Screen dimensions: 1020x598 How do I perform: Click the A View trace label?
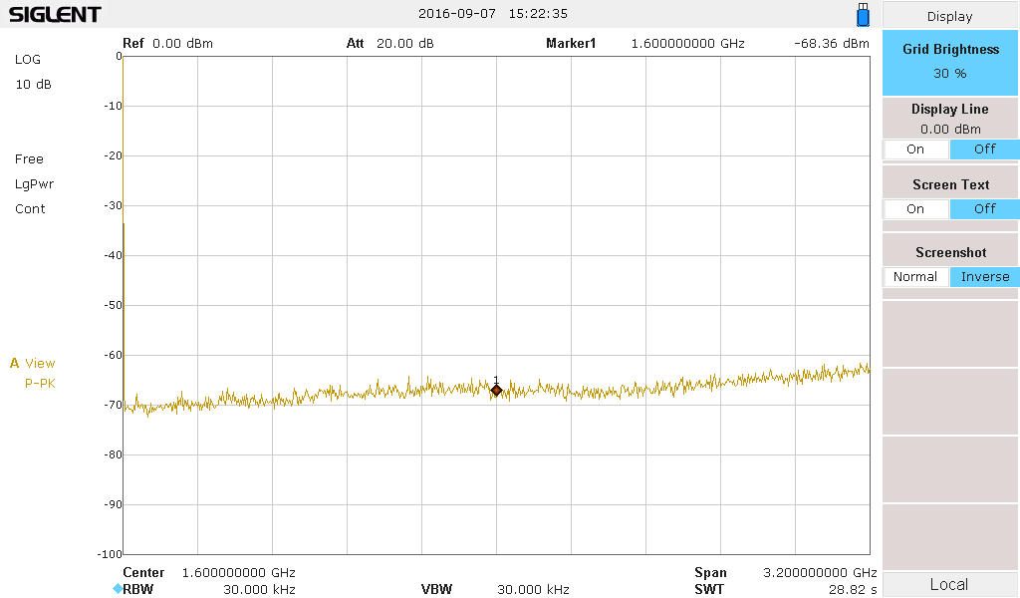tap(33, 364)
